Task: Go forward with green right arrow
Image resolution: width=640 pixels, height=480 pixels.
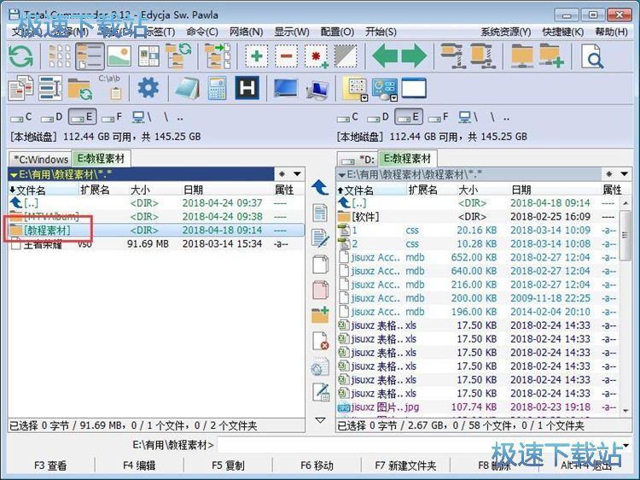Action: 414,56
